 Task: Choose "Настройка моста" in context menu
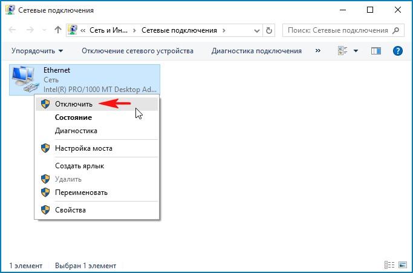click(x=97, y=148)
